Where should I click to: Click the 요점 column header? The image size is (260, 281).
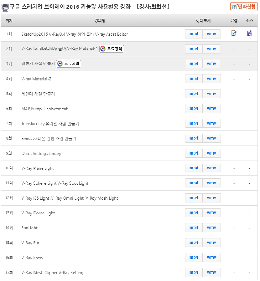[x=234, y=20]
